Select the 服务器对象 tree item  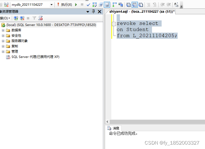pyautogui.click(x=20, y=41)
